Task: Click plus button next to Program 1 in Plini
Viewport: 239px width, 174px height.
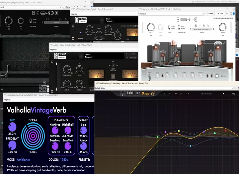Action: [206, 14]
